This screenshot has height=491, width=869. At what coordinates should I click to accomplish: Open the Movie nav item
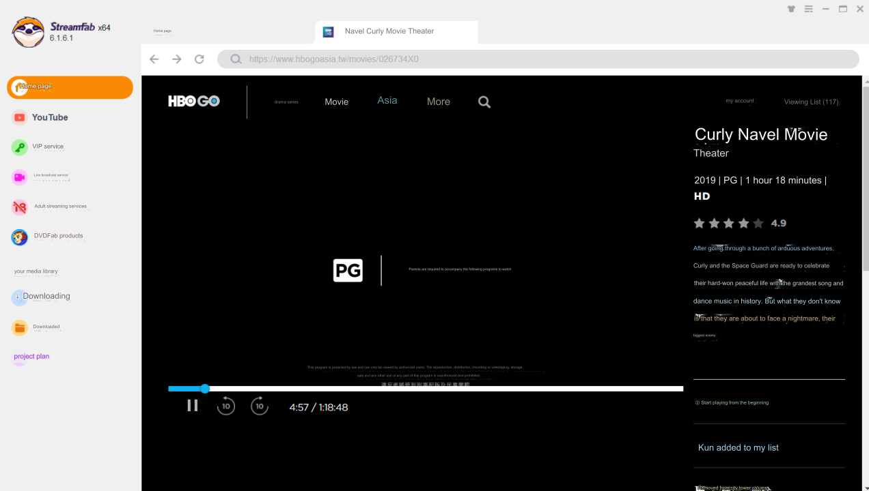click(x=337, y=102)
